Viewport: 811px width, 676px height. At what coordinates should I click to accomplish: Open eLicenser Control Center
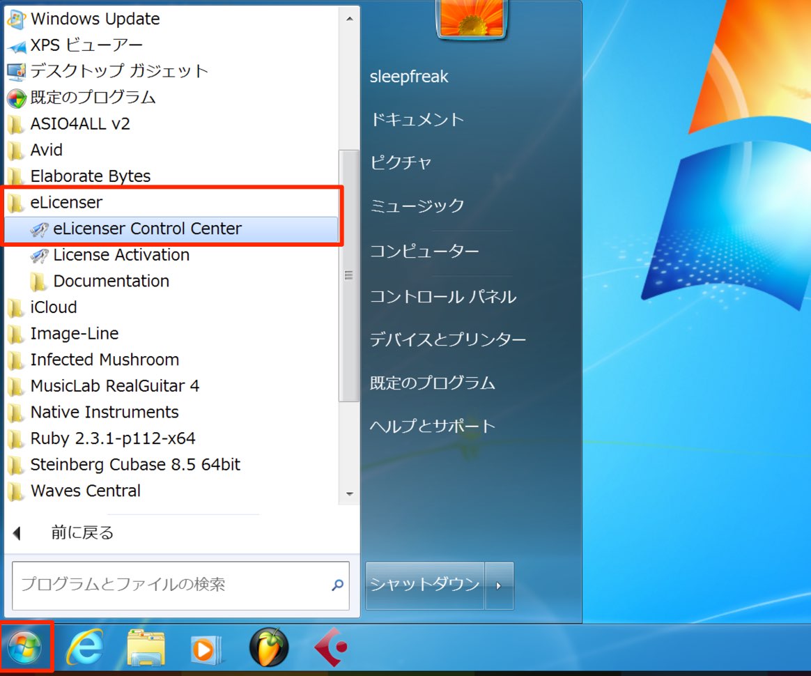[x=171, y=229]
